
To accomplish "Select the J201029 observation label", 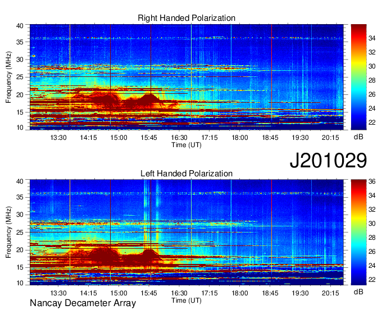I will pos(328,161).
